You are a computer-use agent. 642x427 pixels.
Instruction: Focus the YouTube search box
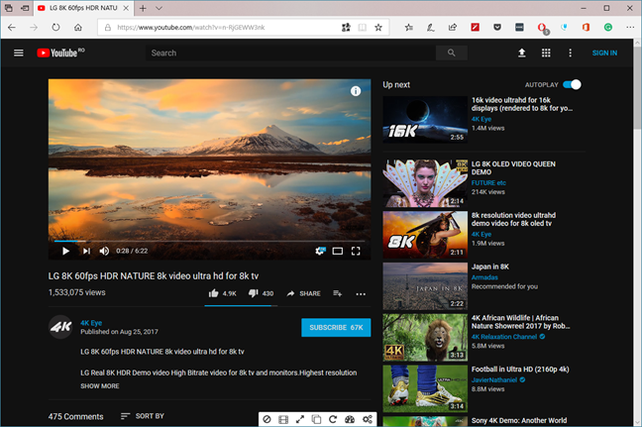pos(290,53)
